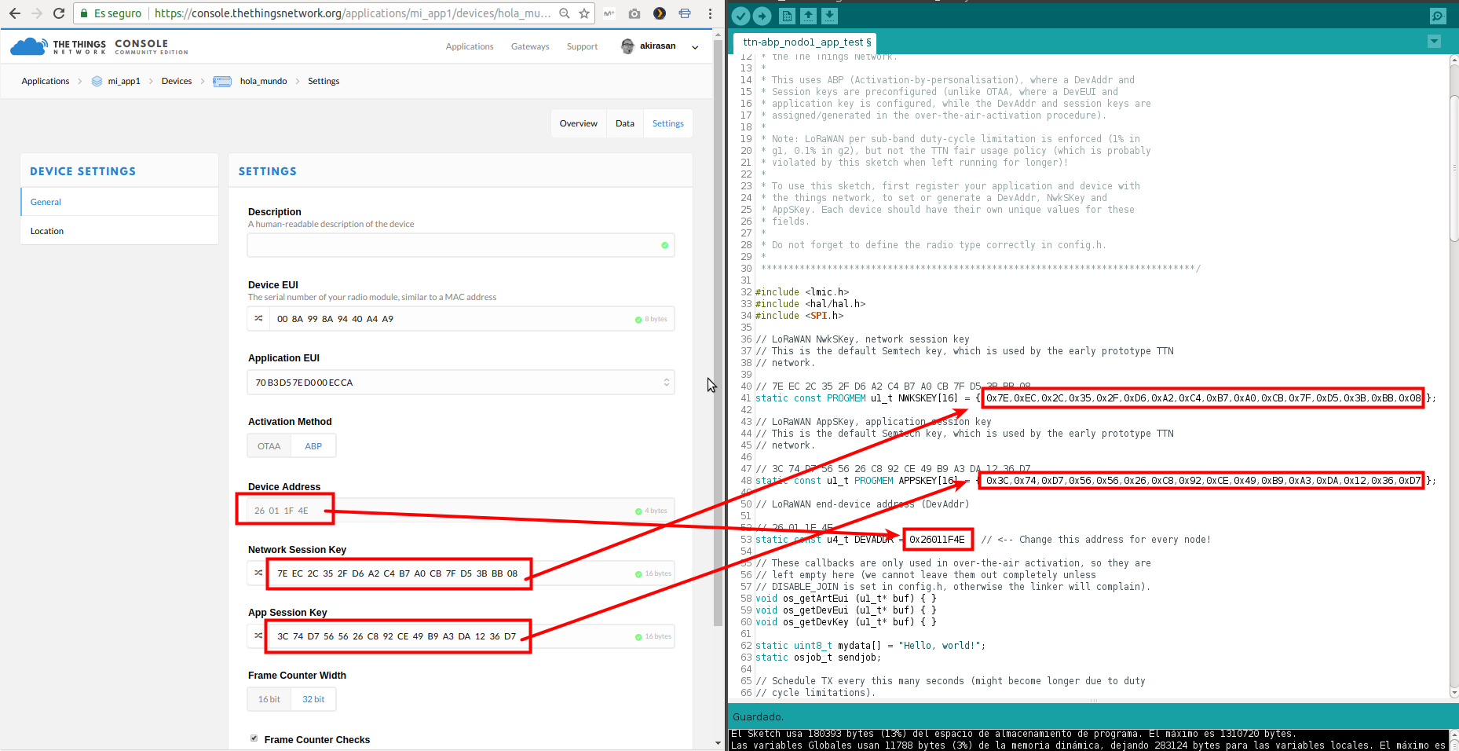
Task: Open a sketch with the Arduino up-arrow icon
Action: click(x=808, y=16)
